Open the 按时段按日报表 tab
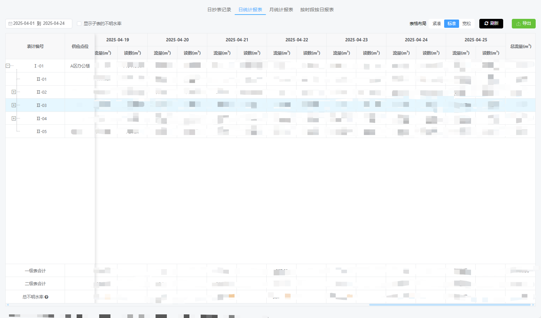The image size is (541, 318). [317, 10]
